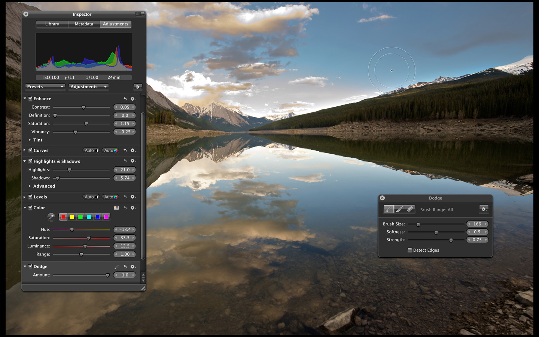539x337 pixels.
Task: Expand the Levels section
Action: (x=25, y=197)
